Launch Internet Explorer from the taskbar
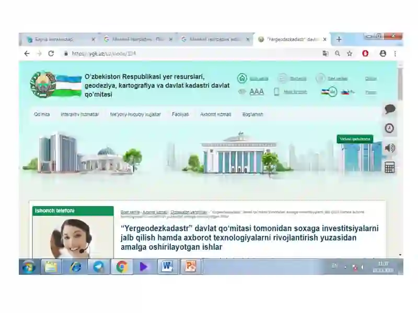This screenshot has height=313, width=418. point(75,267)
